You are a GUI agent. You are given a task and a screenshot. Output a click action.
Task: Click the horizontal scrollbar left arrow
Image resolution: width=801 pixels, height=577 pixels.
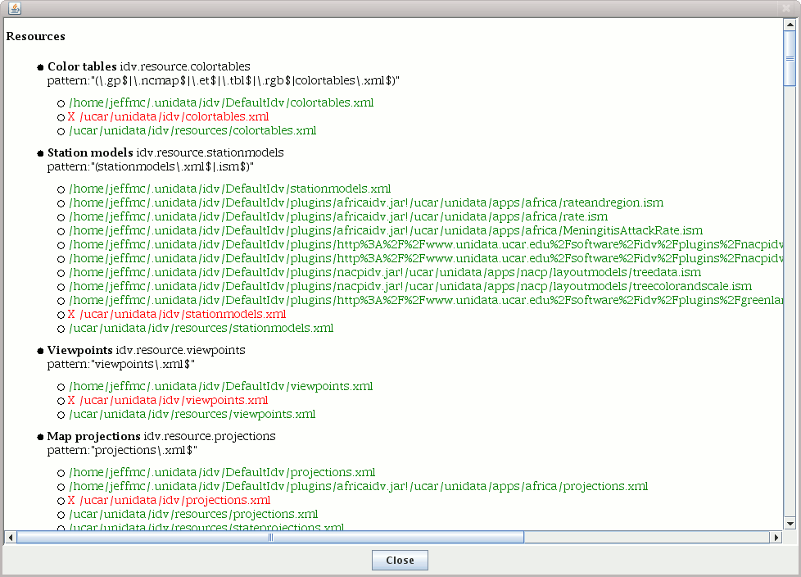(x=10, y=538)
